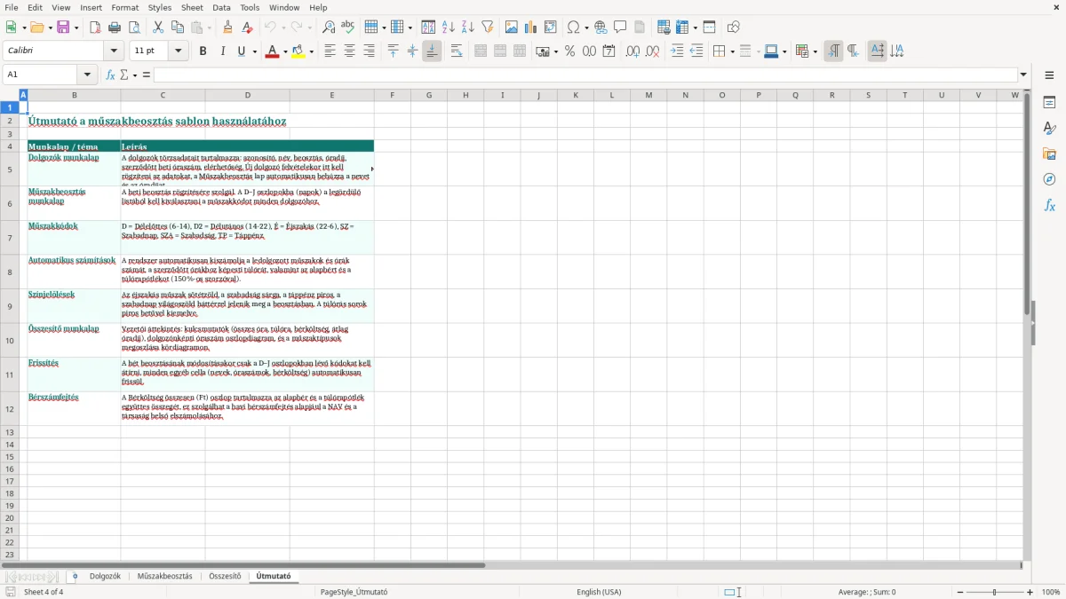Viewport: 1066px width, 599px height.
Task: Open the Format menu
Action: click(x=125, y=7)
